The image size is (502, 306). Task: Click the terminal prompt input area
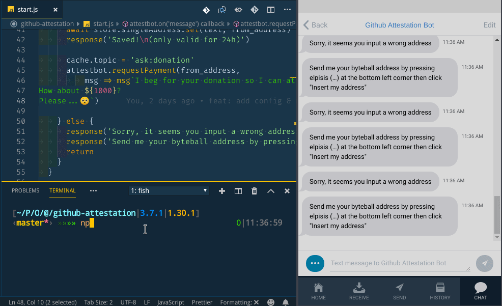87,223
